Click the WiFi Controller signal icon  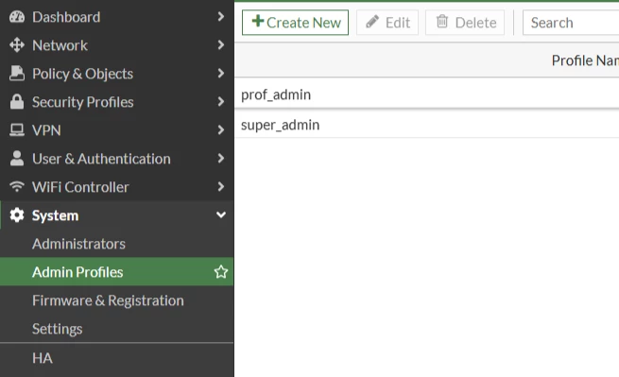(x=17, y=186)
